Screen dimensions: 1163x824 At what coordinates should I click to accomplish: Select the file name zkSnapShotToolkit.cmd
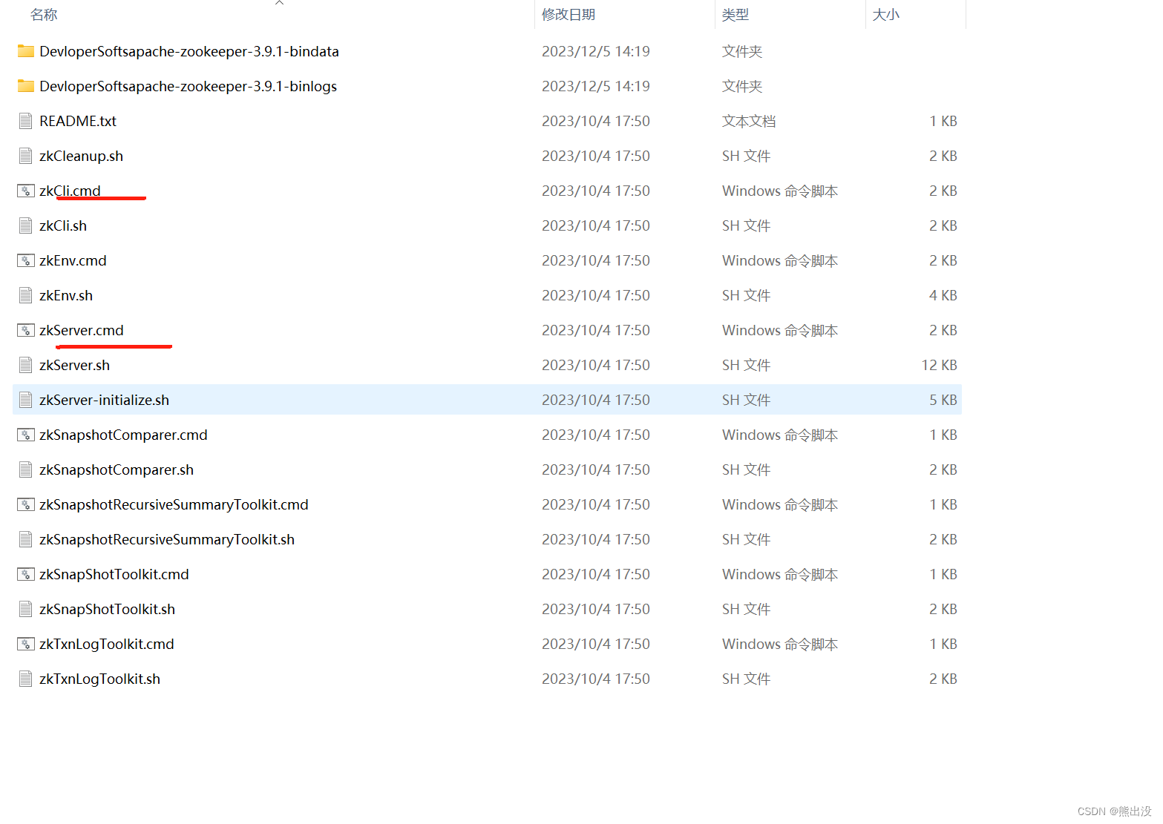[114, 574]
